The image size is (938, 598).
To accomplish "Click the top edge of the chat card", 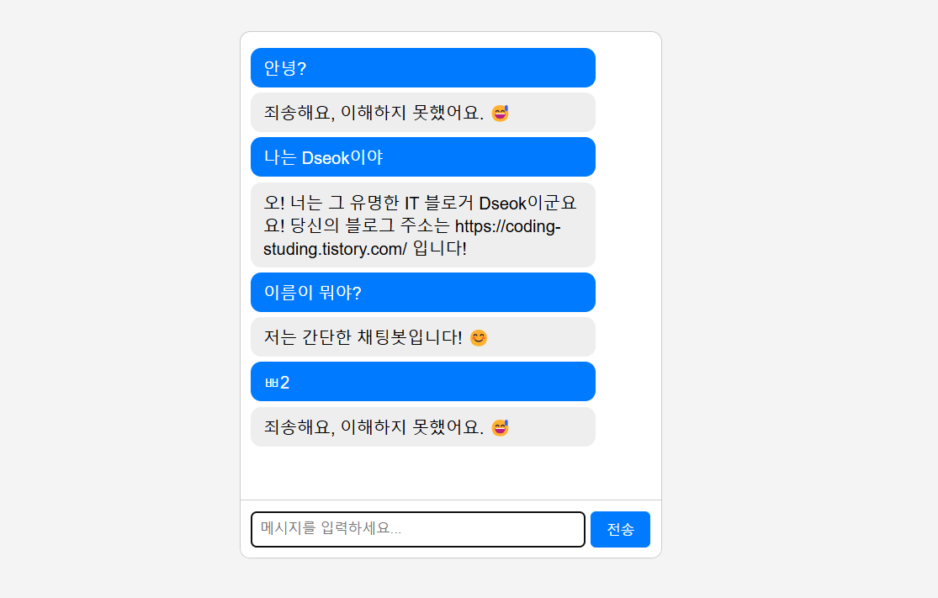I will point(451,33).
